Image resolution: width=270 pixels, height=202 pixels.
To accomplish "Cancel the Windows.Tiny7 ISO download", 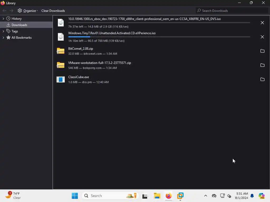I will point(262,37).
